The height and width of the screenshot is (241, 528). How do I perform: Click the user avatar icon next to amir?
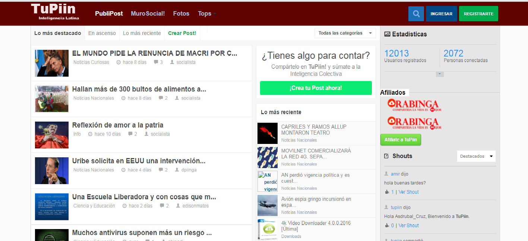386,174
